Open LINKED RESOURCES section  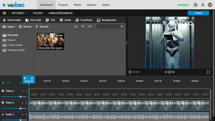60,13
